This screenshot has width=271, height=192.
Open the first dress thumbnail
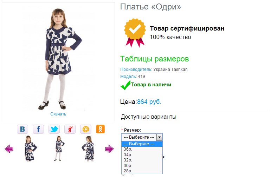pos(29,148)
